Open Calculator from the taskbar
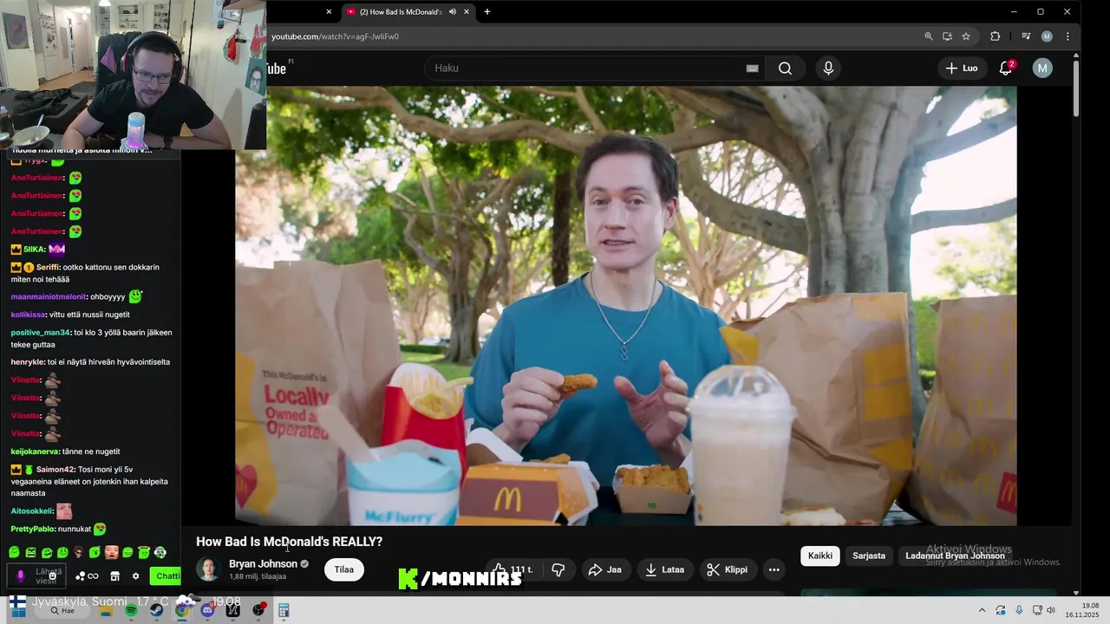1110x624 pixels. coord(284,610)
